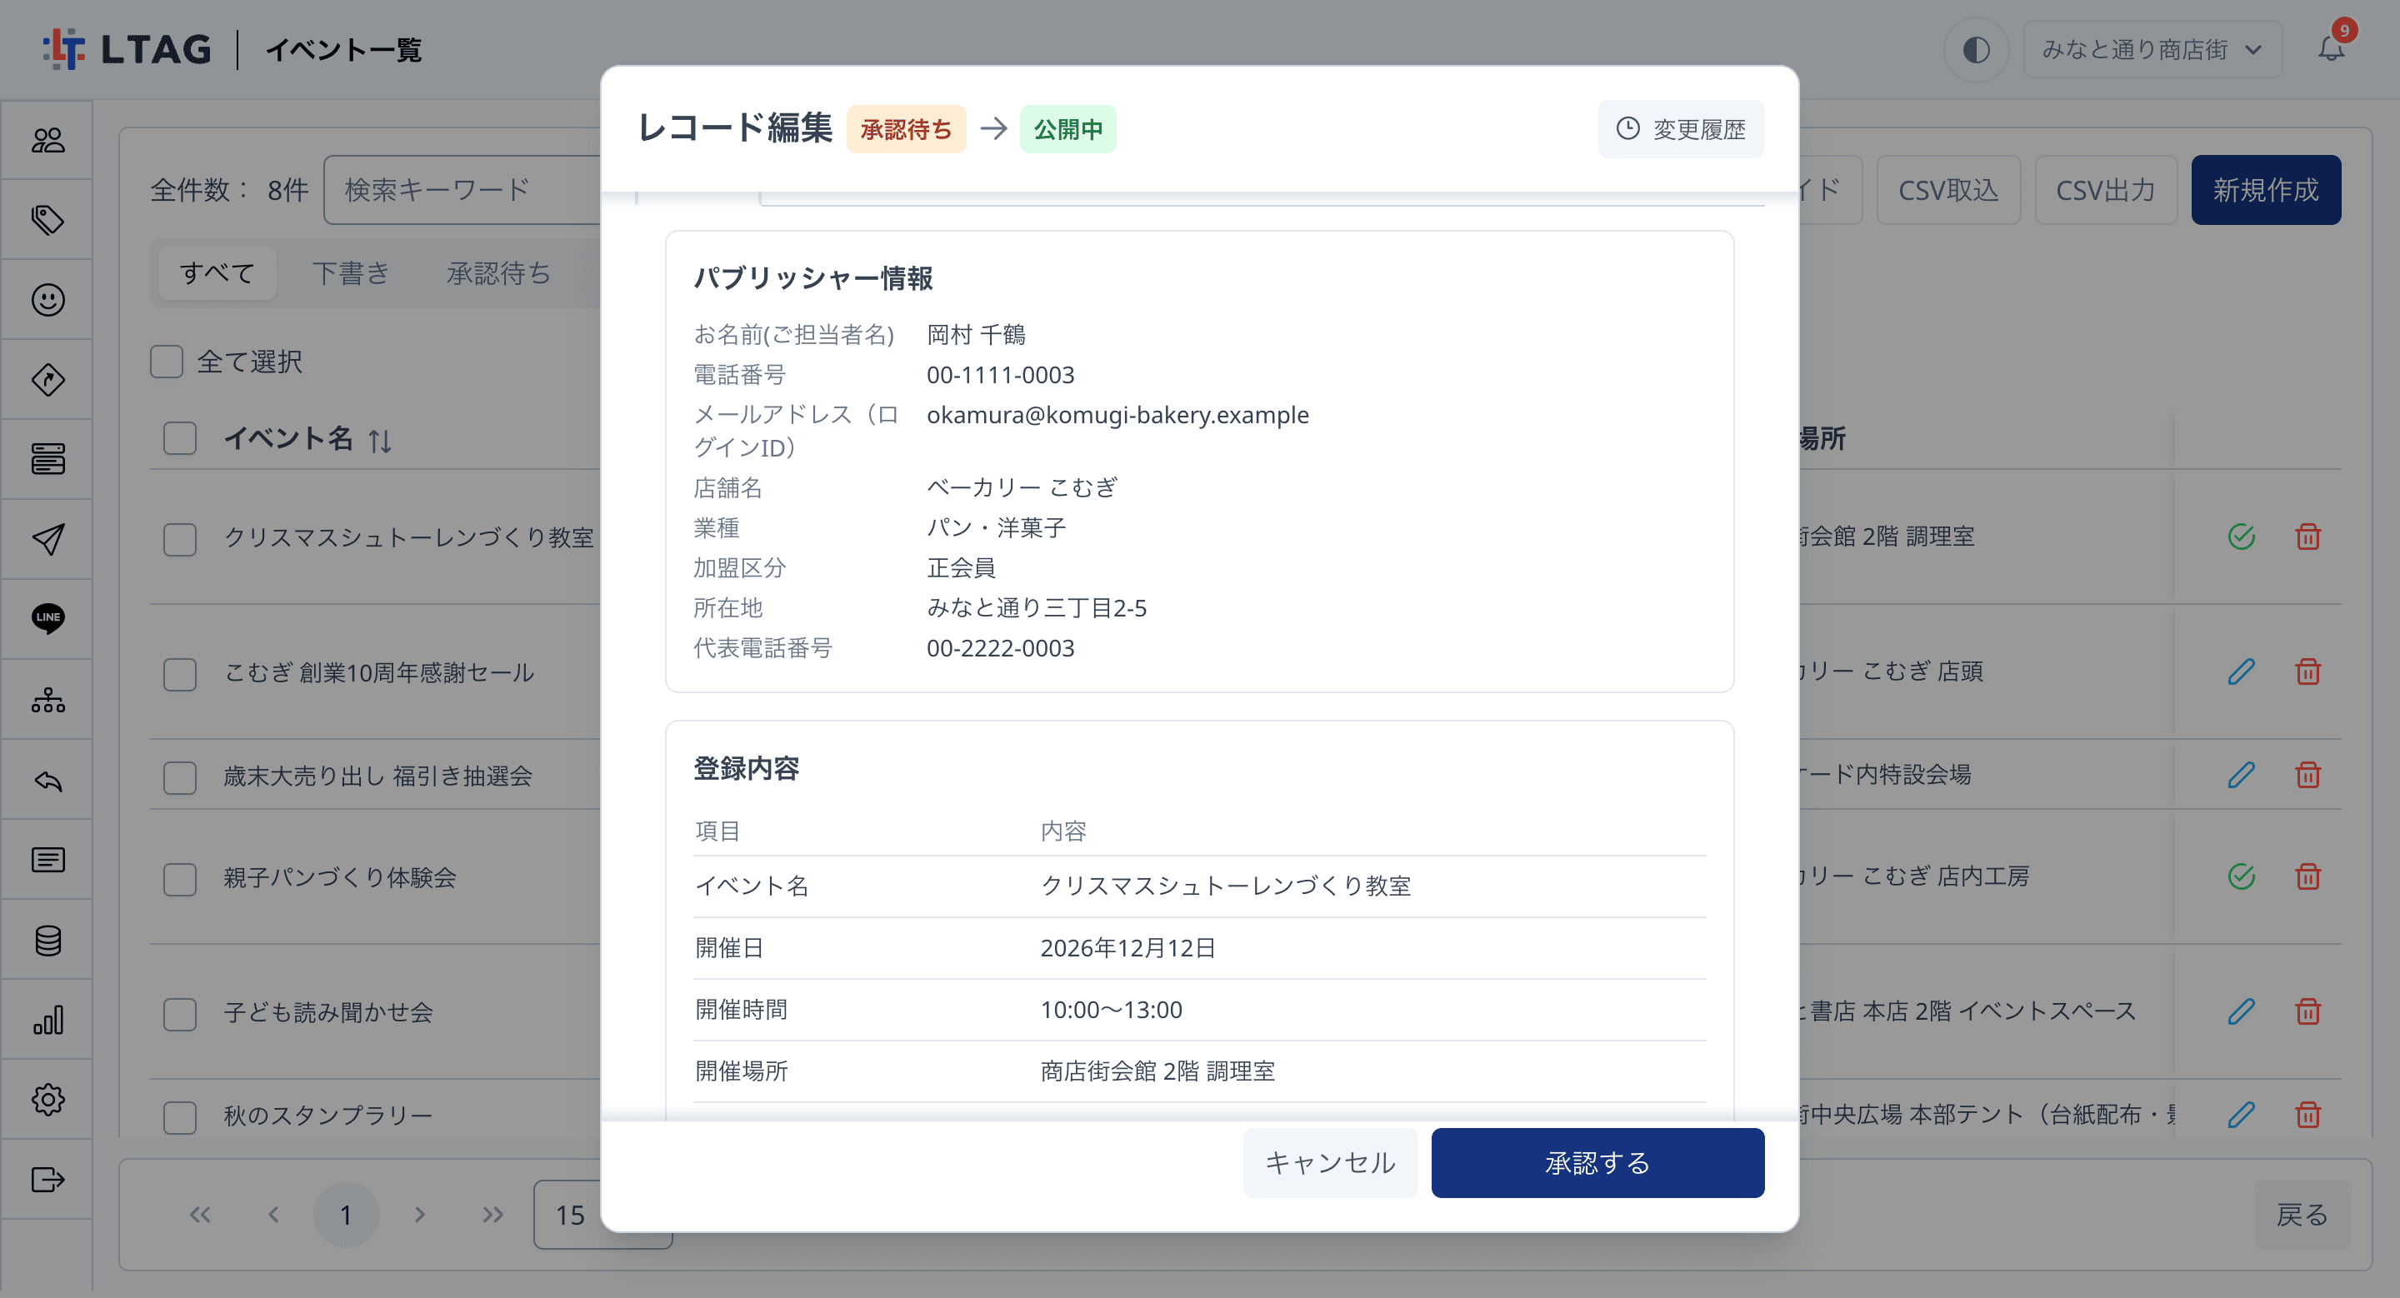
Task: Delete the 本部テント row
Action: click(2307, 1115)
